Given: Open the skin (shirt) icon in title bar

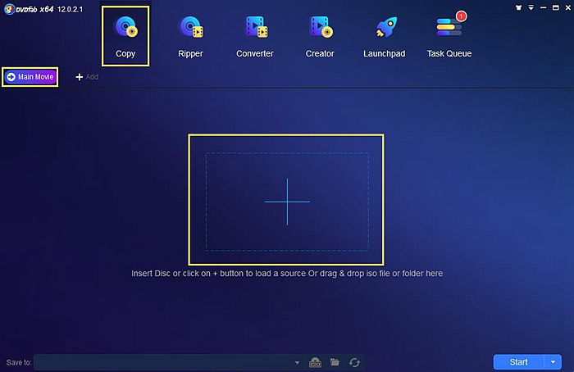Looking at the screenshot, I should pyautogui.click(x=518, y=7).
